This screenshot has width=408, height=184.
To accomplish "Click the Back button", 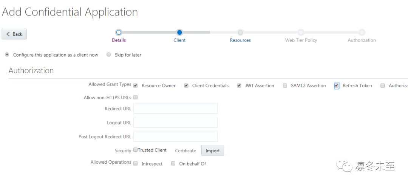I will [x=14, y=34].
